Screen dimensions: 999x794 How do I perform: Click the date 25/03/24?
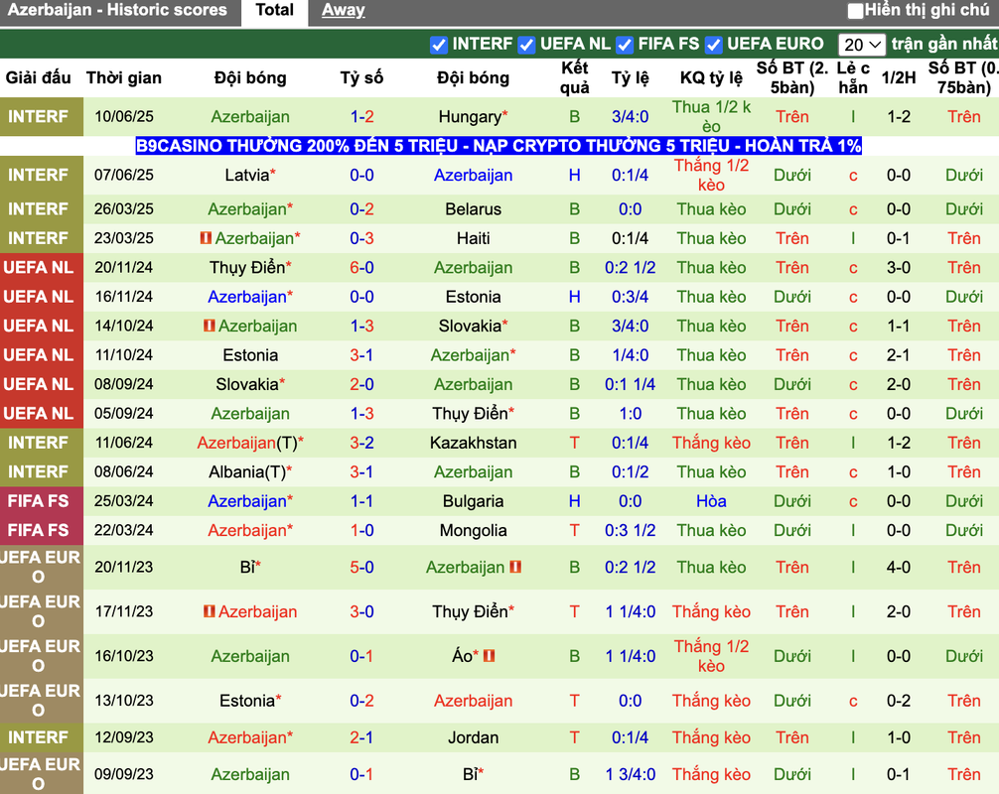[123, 501]
